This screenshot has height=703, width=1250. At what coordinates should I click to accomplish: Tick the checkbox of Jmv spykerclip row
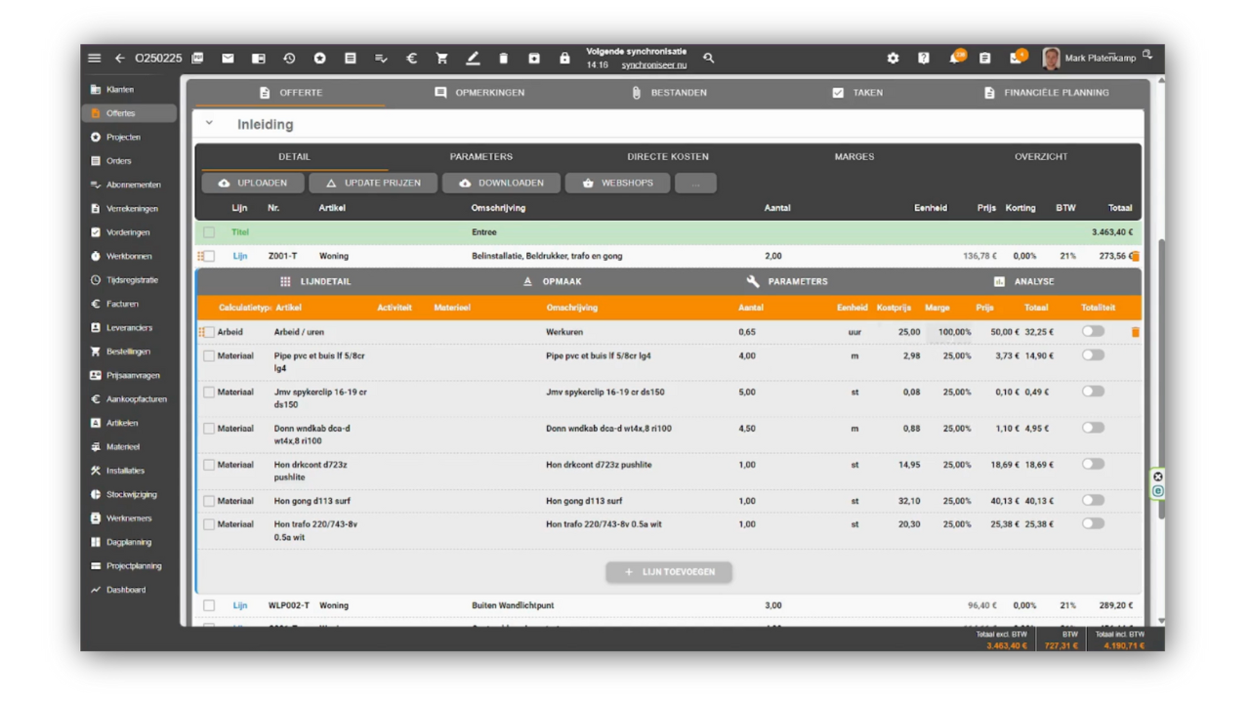tap(209, 393)
